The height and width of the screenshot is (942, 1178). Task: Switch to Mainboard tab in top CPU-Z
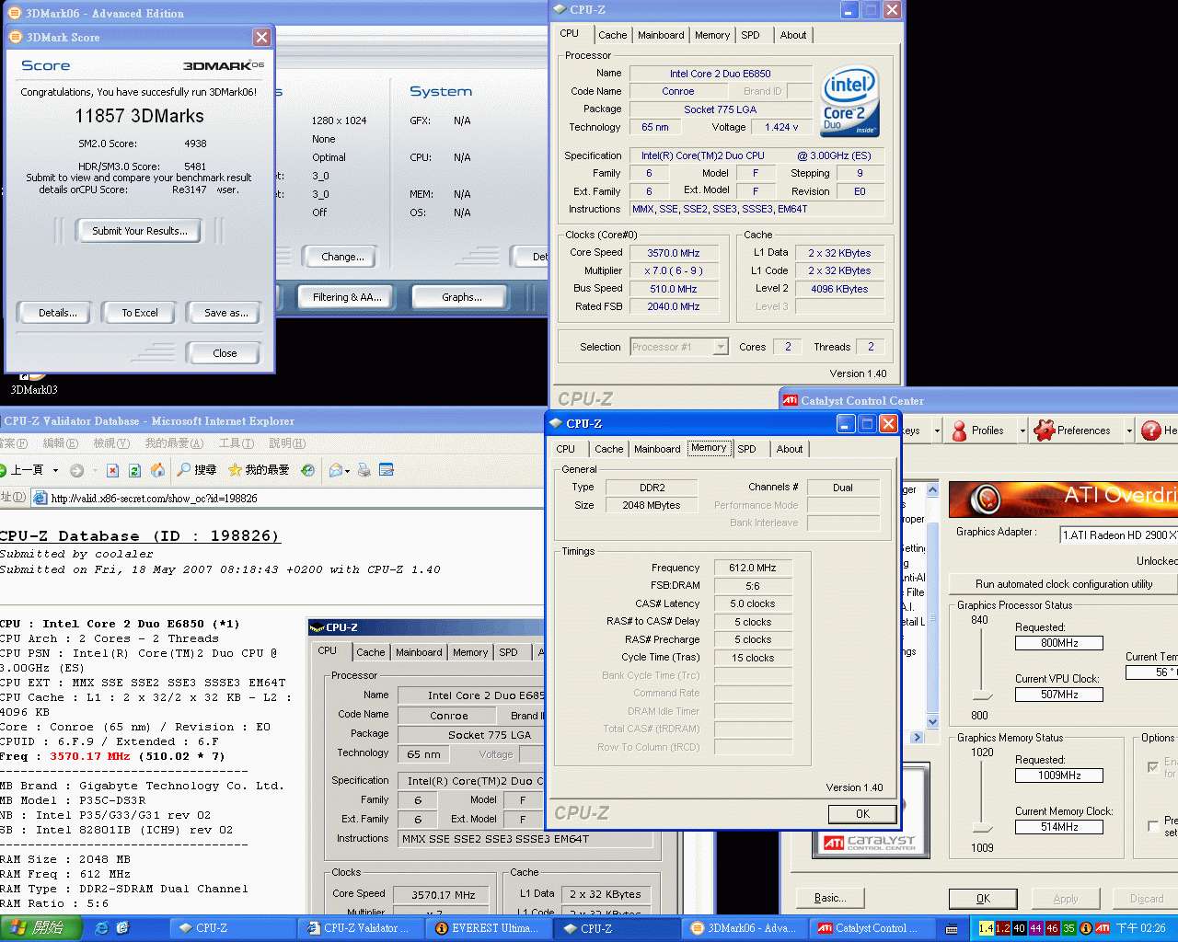[661, 35]
